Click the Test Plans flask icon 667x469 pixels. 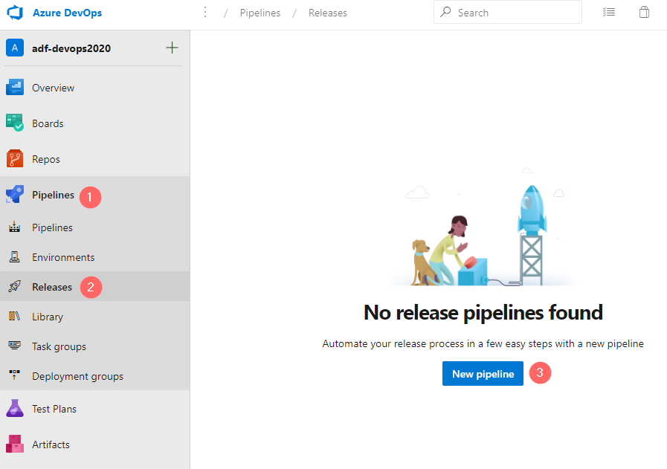pyautogui.click(x=15, y=408)
